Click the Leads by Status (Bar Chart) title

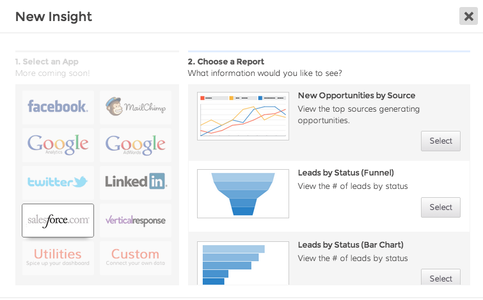pos(351,244)
